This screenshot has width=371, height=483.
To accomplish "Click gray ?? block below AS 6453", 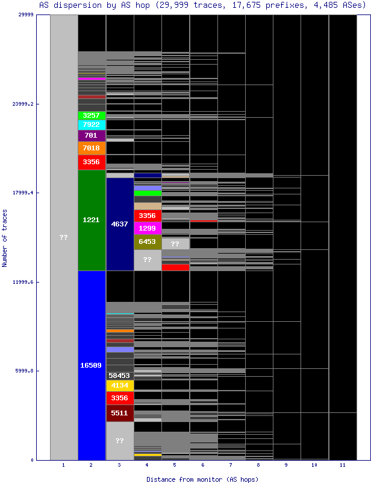I will (148, 260).
